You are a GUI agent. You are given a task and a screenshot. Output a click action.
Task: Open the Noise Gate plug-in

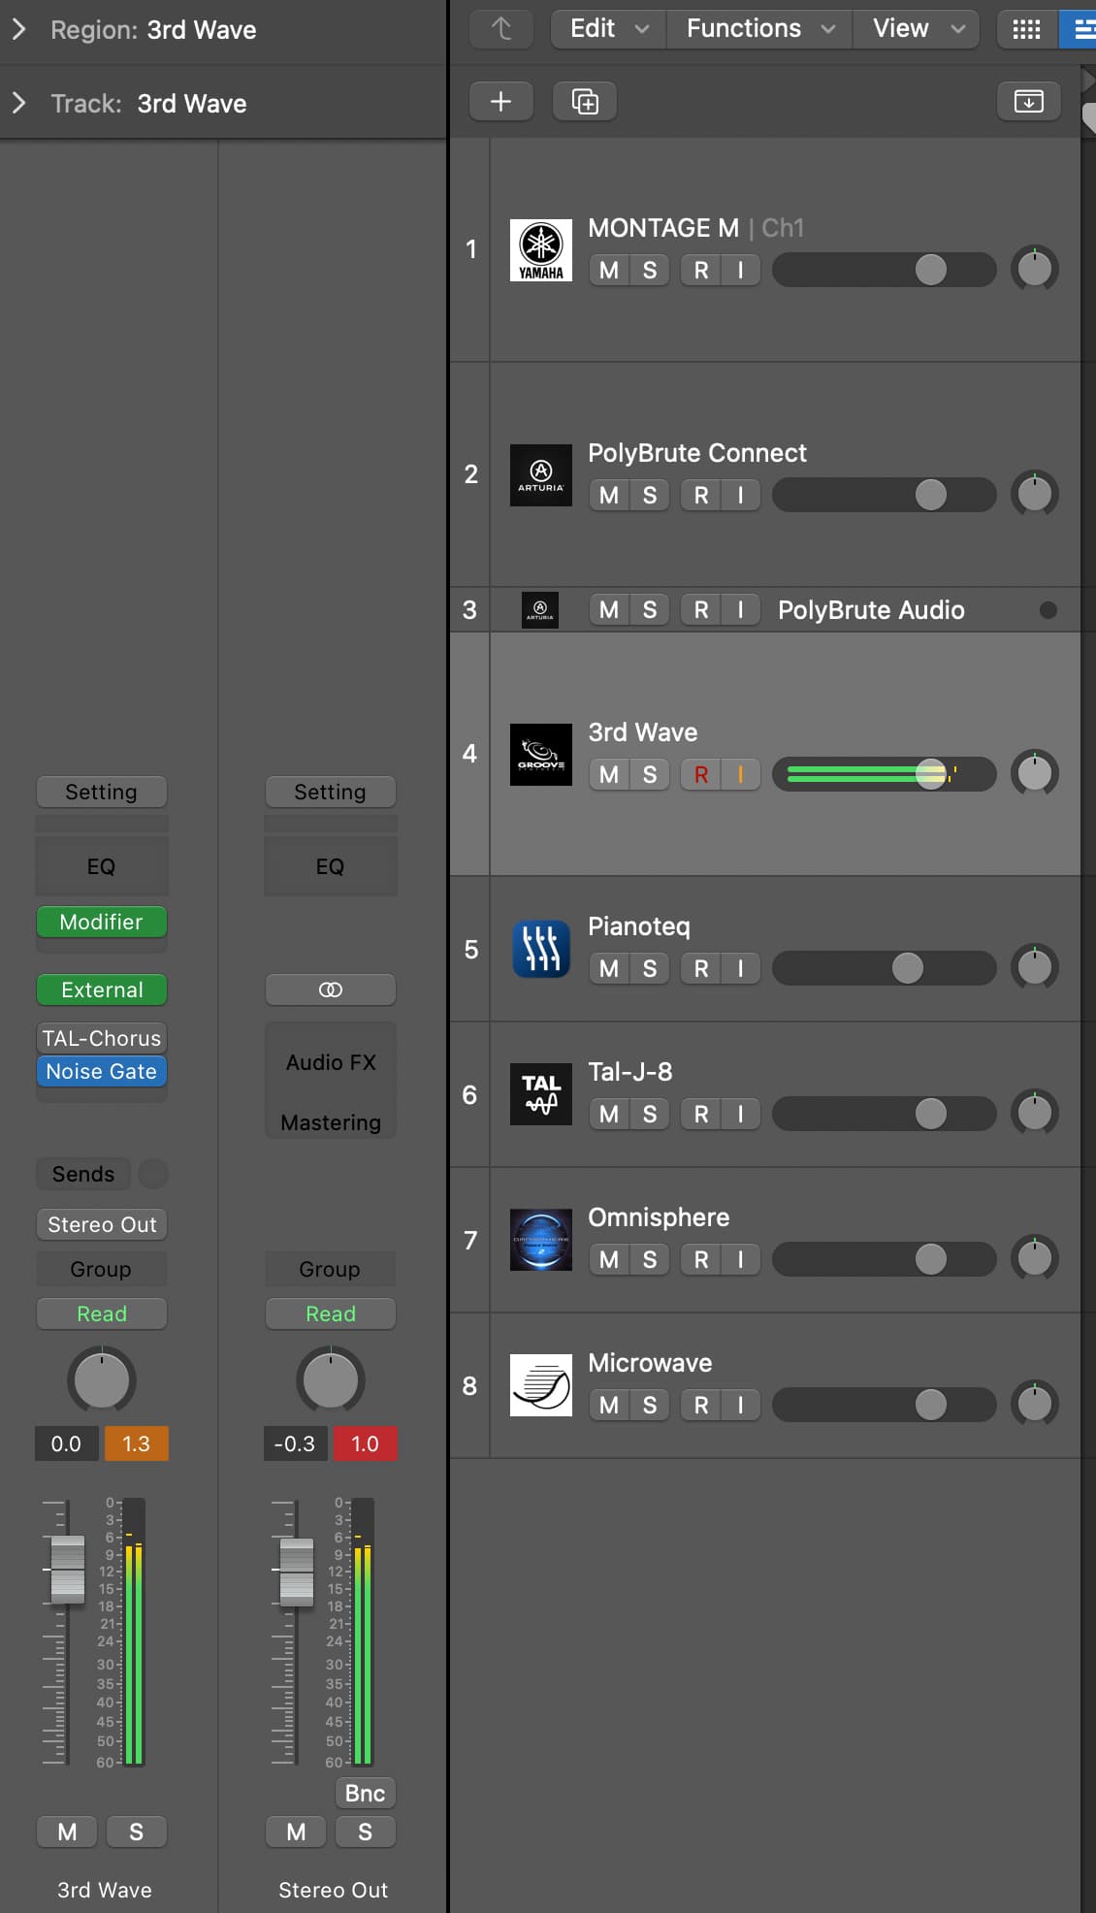[102, 1071]
